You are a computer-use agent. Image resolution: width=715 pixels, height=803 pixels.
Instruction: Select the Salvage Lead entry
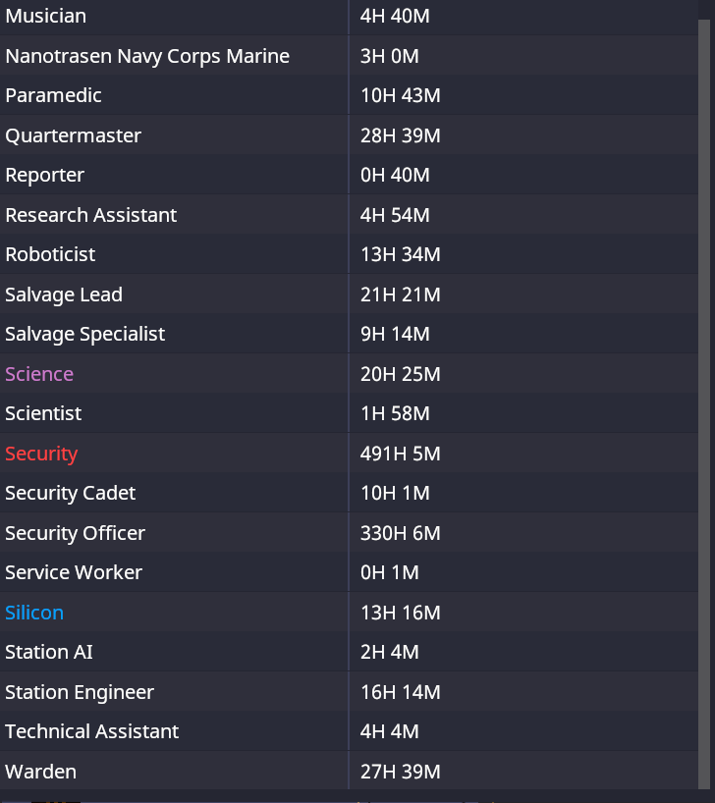[64, 294]
